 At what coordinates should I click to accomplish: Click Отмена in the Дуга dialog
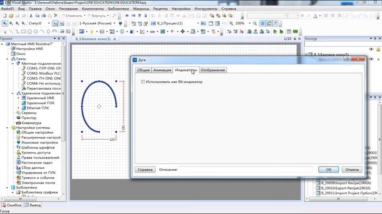click(x=352, y=169)
